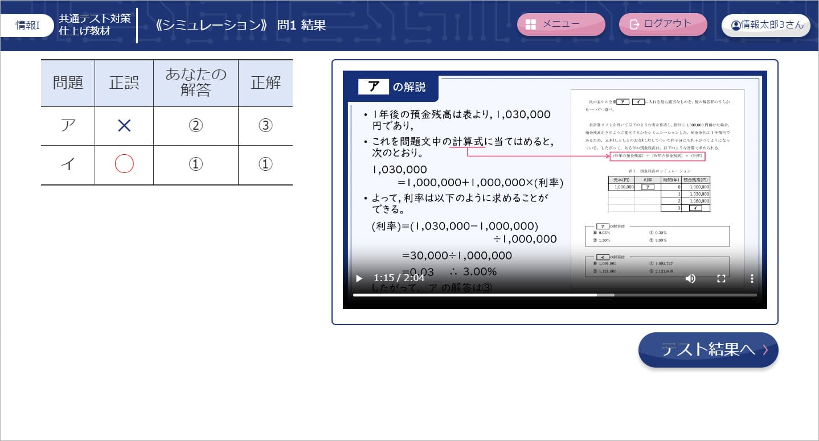819x441 pixels.
Task: Enter fullscreen mode on the video
Action: 721,278
